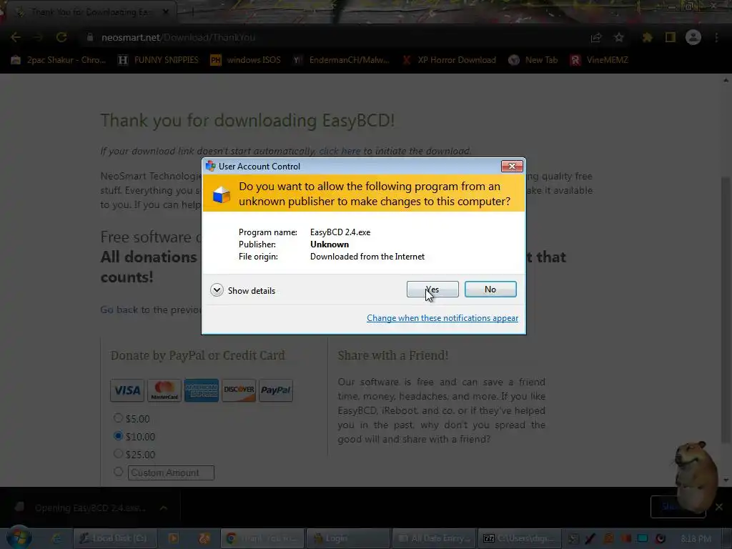
Task: Close the 'Thank You for Downloading' tab
Action: click(x=166, y=12)
